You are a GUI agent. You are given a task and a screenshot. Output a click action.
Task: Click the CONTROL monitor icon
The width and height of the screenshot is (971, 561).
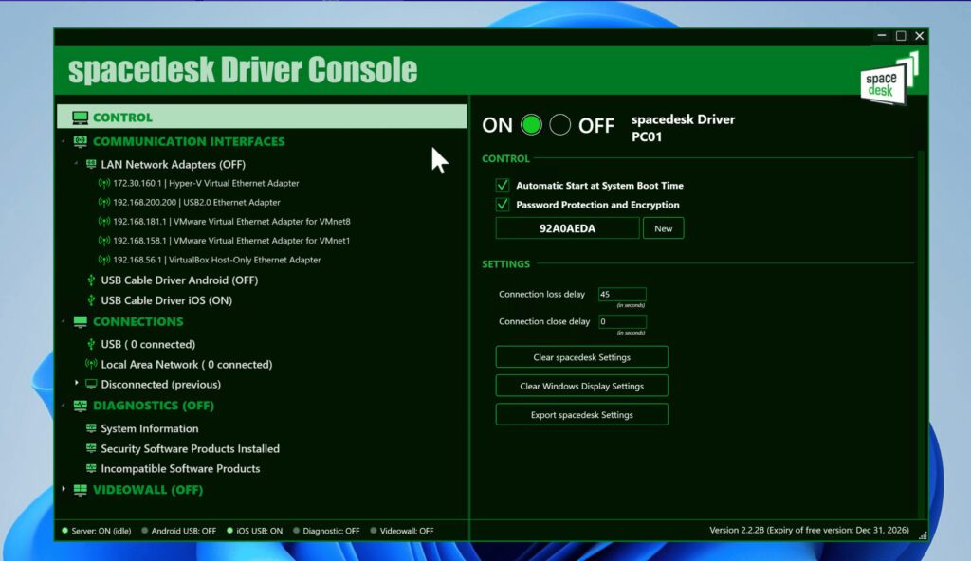pos(80,118)
